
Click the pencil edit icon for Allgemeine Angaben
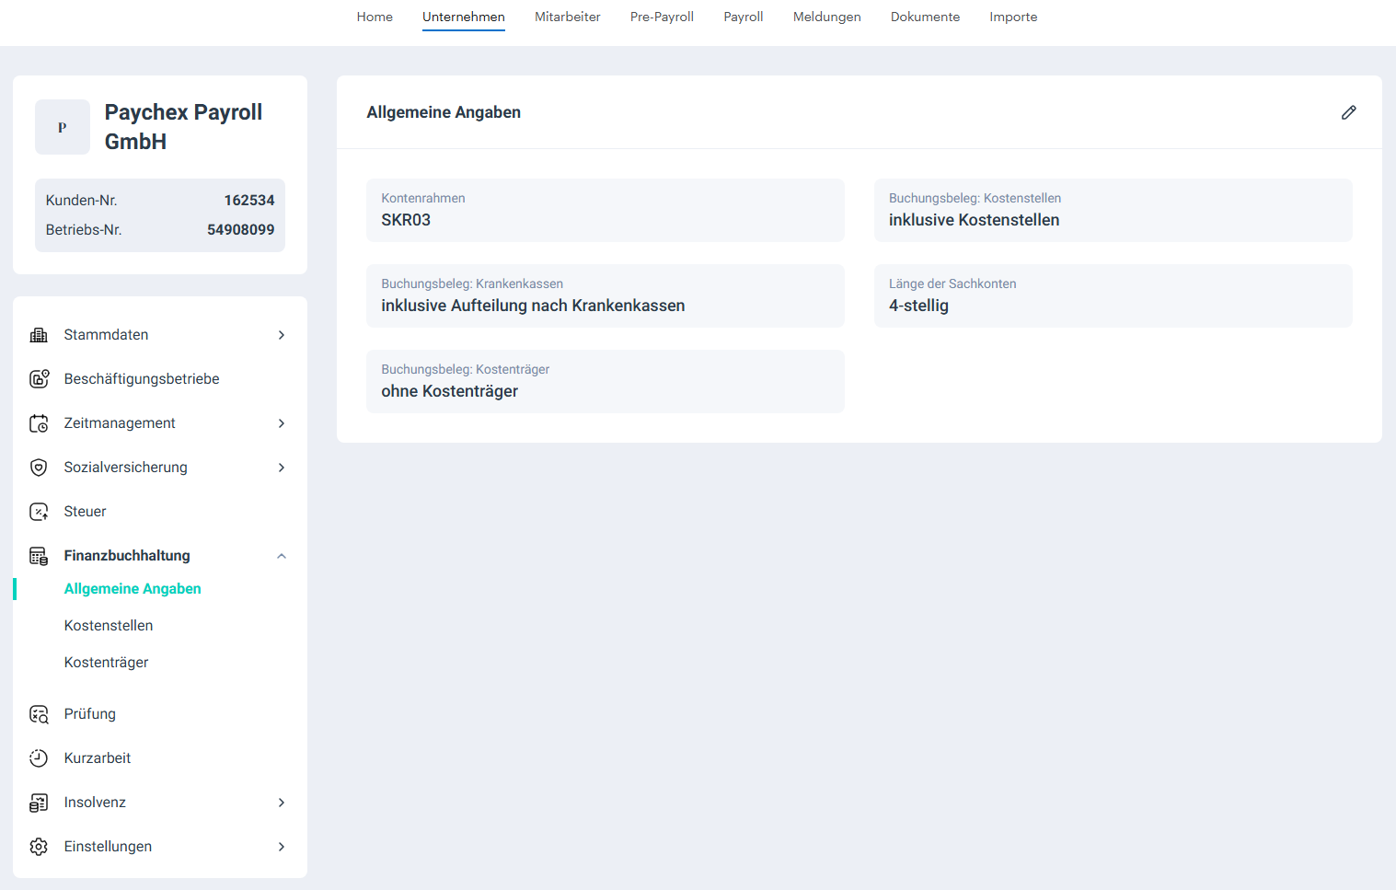pos(1348,112)
